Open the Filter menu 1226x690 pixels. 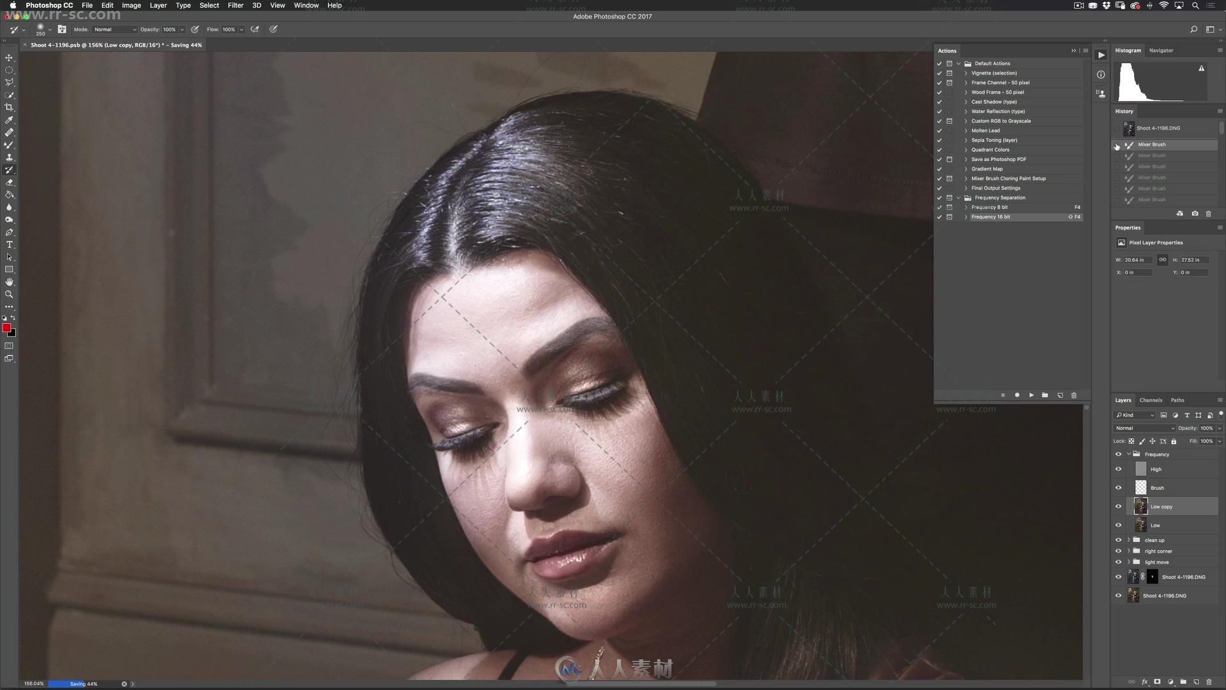[235, 6]
